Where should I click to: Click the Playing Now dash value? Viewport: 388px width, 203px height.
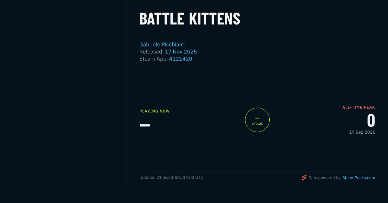(x=145, y=125)
